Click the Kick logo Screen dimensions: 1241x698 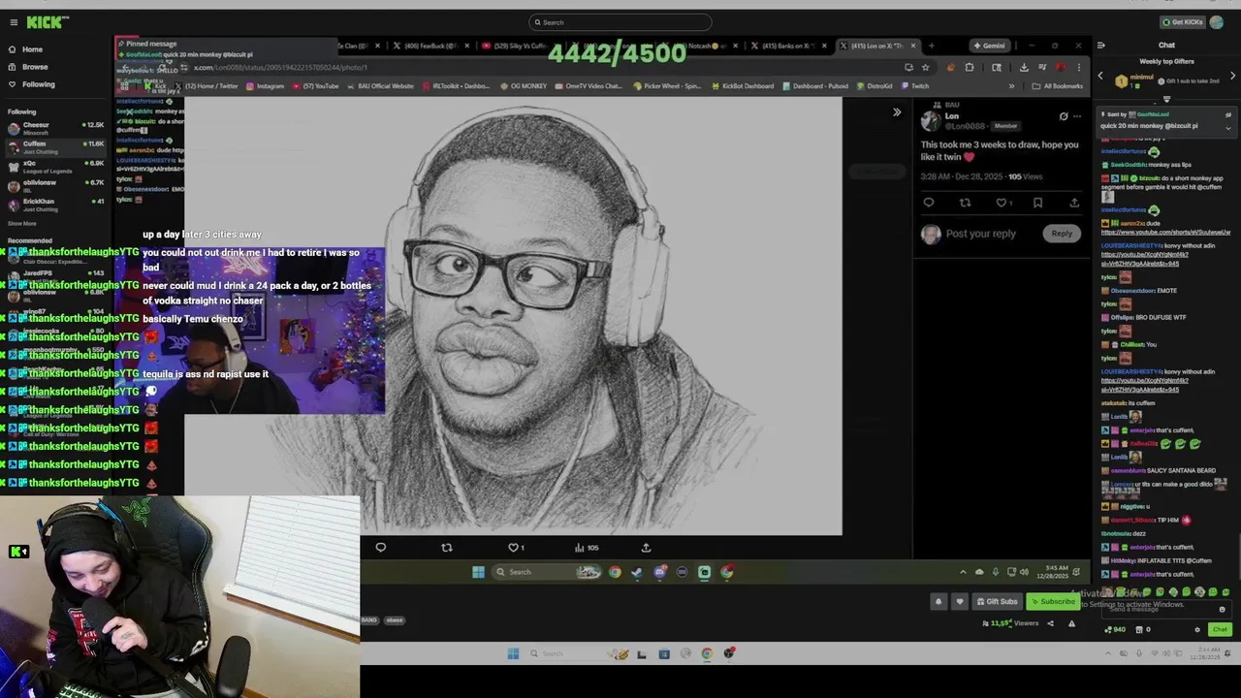pos(47,22)
